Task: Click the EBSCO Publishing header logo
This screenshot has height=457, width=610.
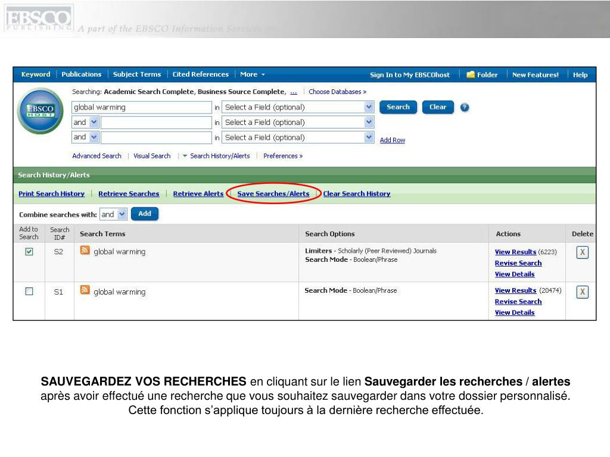Action: 39,19
